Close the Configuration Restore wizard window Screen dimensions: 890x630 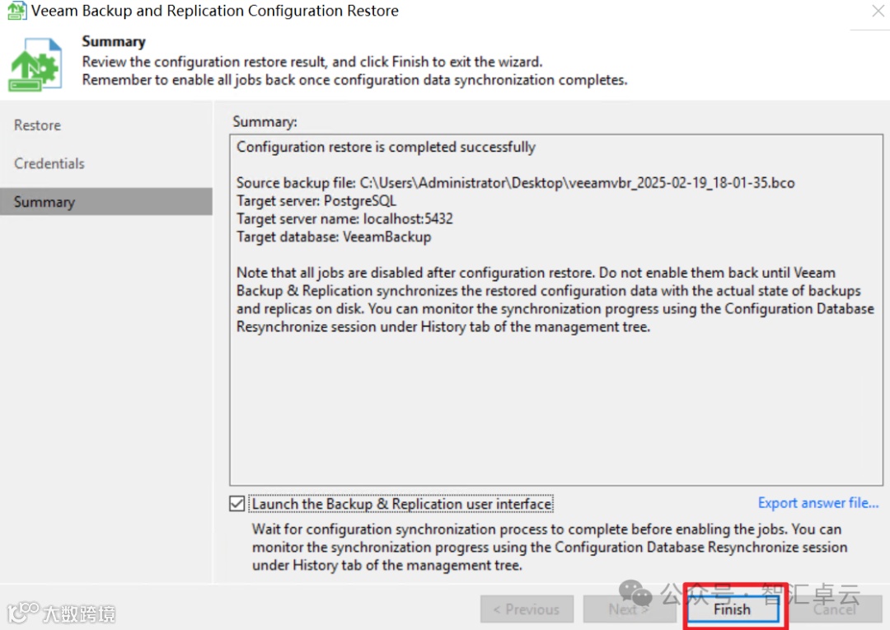pos(878,11)
